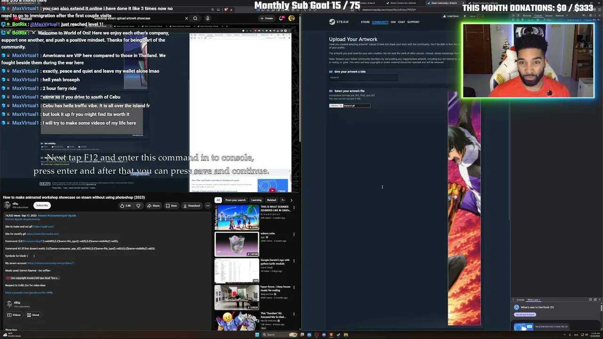Image resolution: width=603 pixels, height=339 pixels.
Task: Open the COMMUNITY menu on Steam
Action: [380, 22]
